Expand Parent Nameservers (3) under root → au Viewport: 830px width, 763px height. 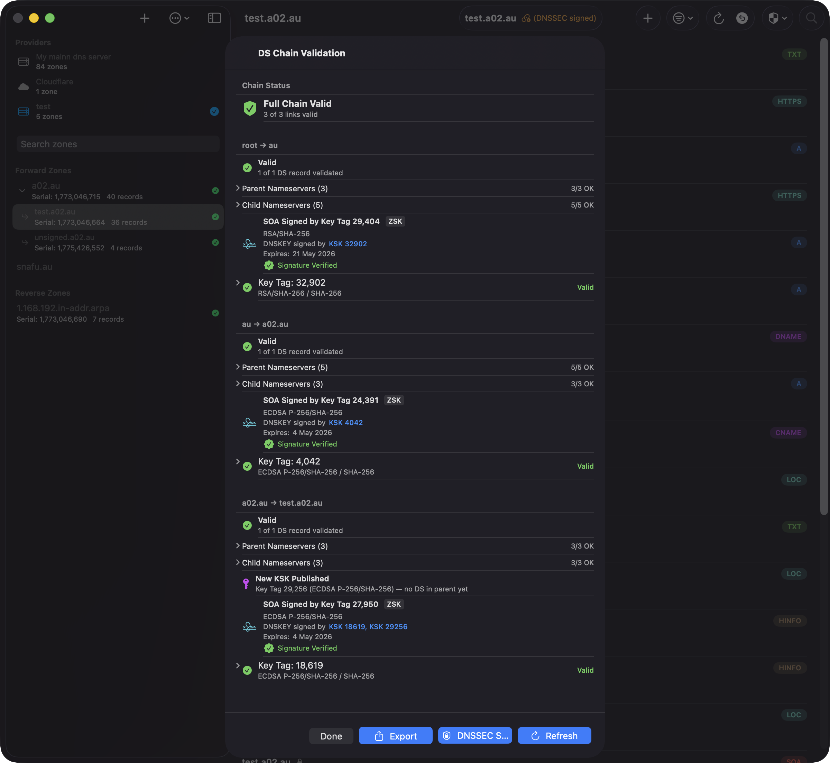pyautogui.click(x=238, y=188)
